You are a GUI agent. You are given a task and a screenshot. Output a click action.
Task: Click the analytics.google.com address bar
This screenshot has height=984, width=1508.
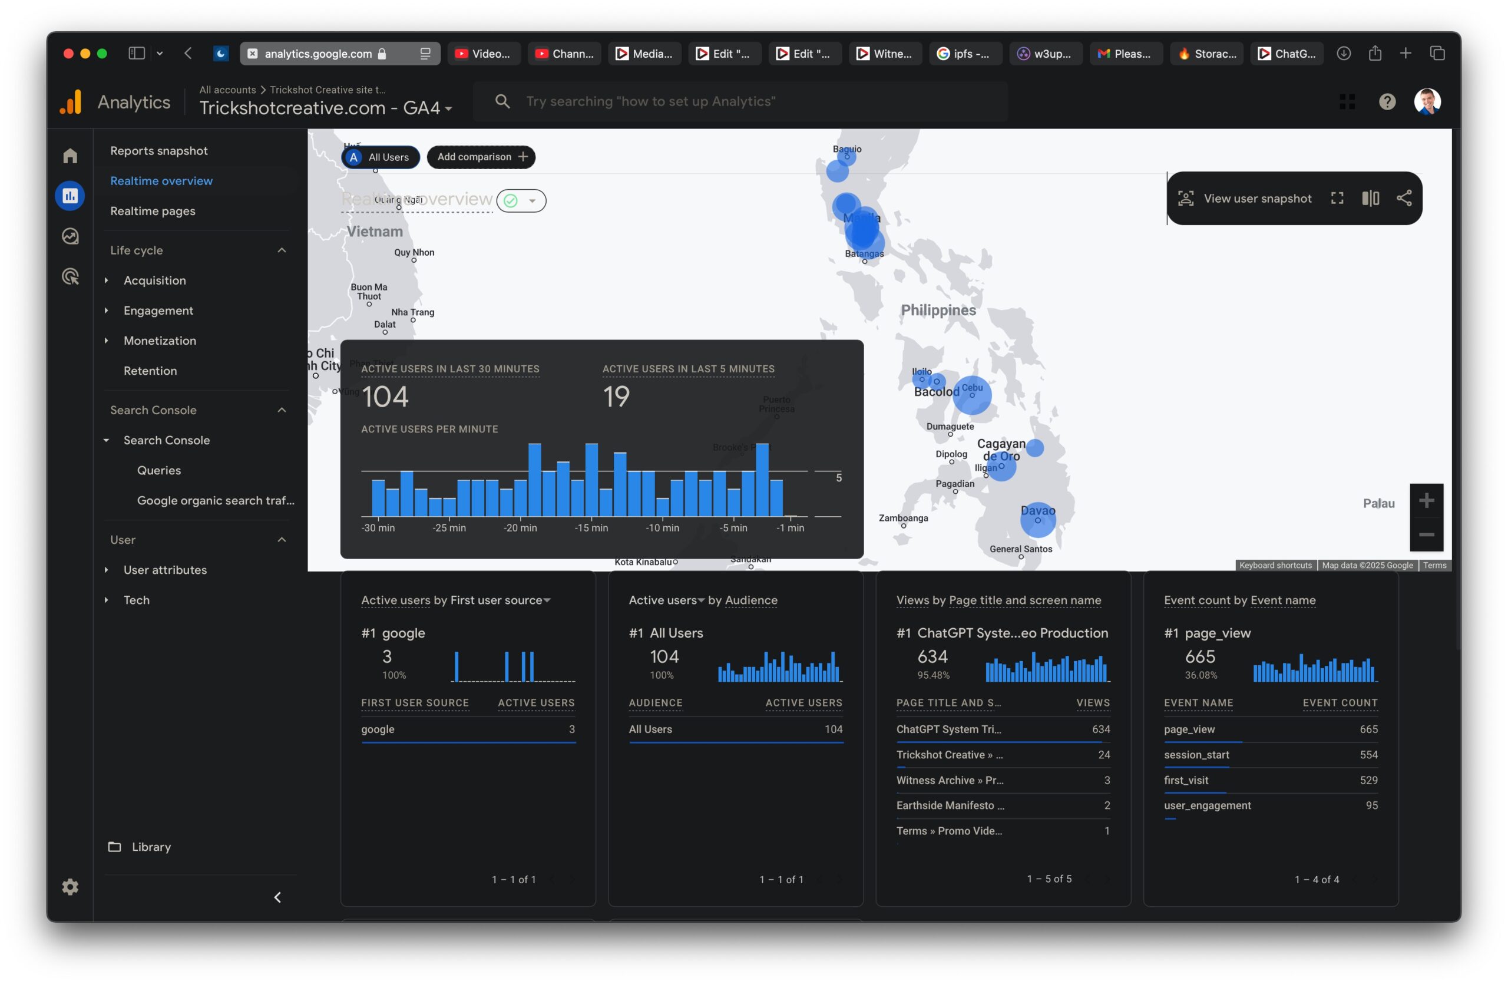coord(340,54)
